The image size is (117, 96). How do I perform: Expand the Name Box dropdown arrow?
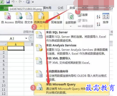[x=26, y=38]
